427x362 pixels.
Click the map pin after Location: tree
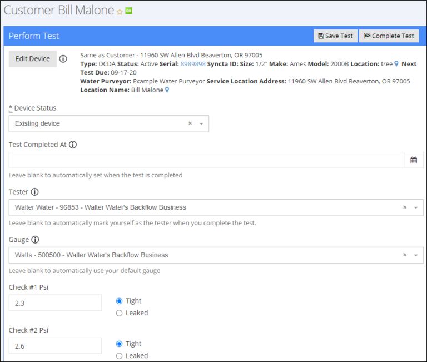(x=396, y=64)
